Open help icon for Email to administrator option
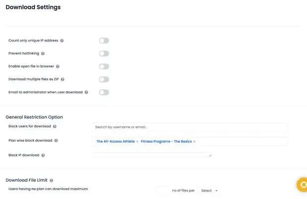This screenshot has width=307, height=199. click(x=86, y=92)
